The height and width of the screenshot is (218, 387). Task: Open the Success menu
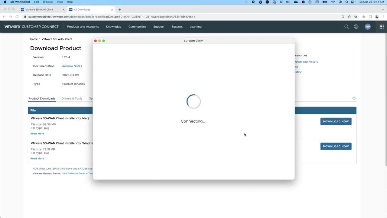click(177, 27)
